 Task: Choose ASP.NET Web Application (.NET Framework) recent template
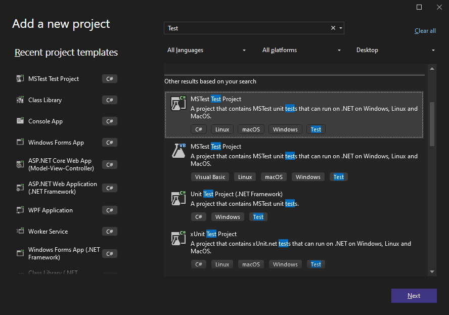click(x=62, y=188)
